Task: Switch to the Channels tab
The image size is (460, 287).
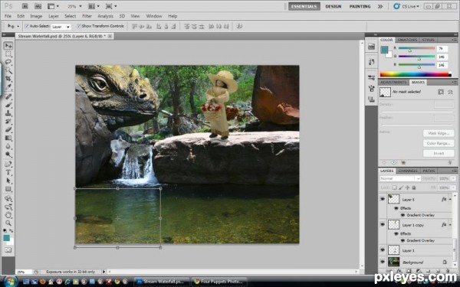Action: tap(408, 171)
